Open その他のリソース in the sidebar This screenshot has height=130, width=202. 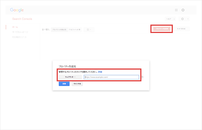19,37
